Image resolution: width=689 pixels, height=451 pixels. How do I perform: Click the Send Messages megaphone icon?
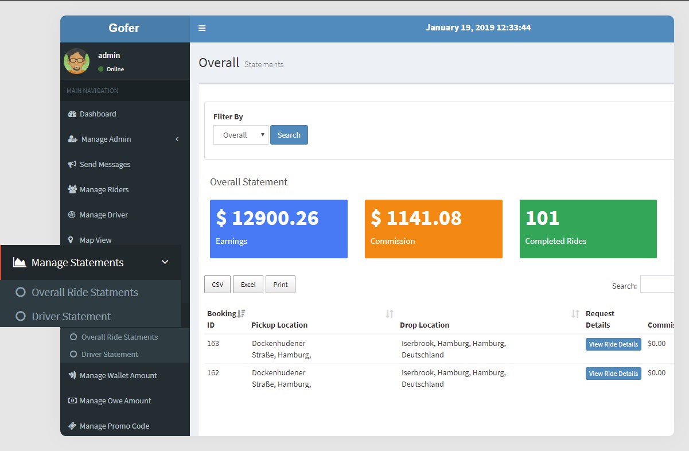[x=72, y=164]
